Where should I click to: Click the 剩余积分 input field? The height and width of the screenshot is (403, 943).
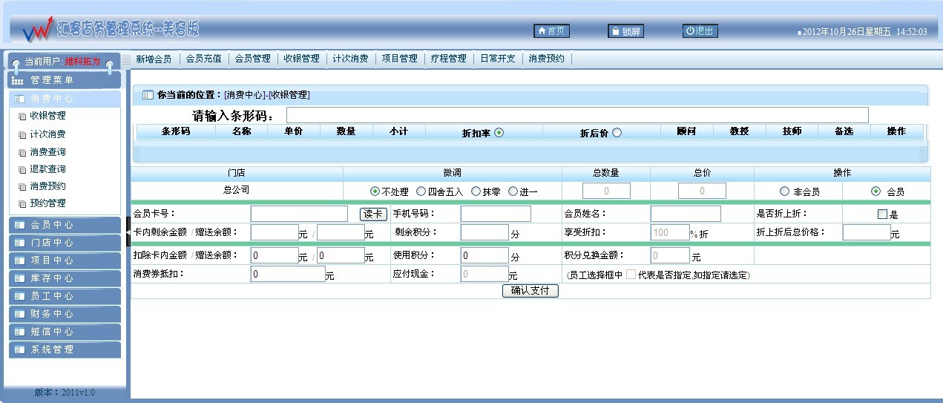pos(484,232)
